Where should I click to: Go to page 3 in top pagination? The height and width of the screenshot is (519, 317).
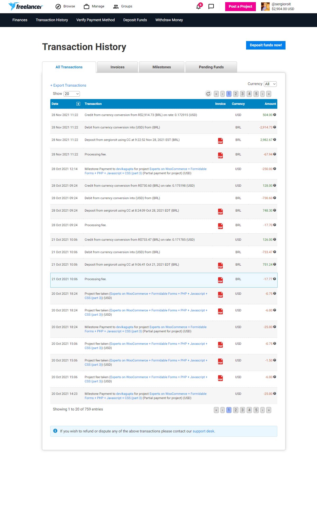(242, 94)
